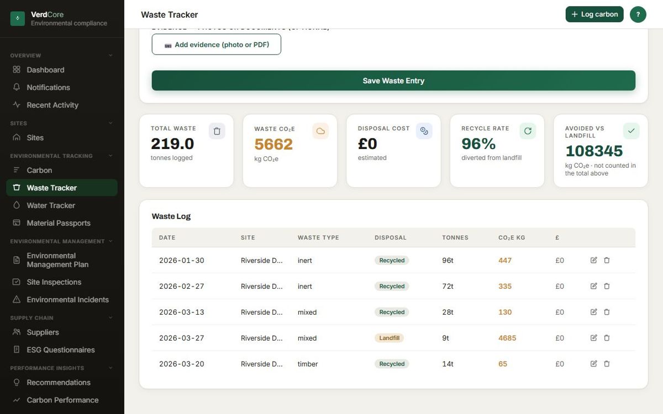Click the Environmental Incidents warning icon
Image resolution: width=663 pixels, height=414 pixels.
point(17,299)
